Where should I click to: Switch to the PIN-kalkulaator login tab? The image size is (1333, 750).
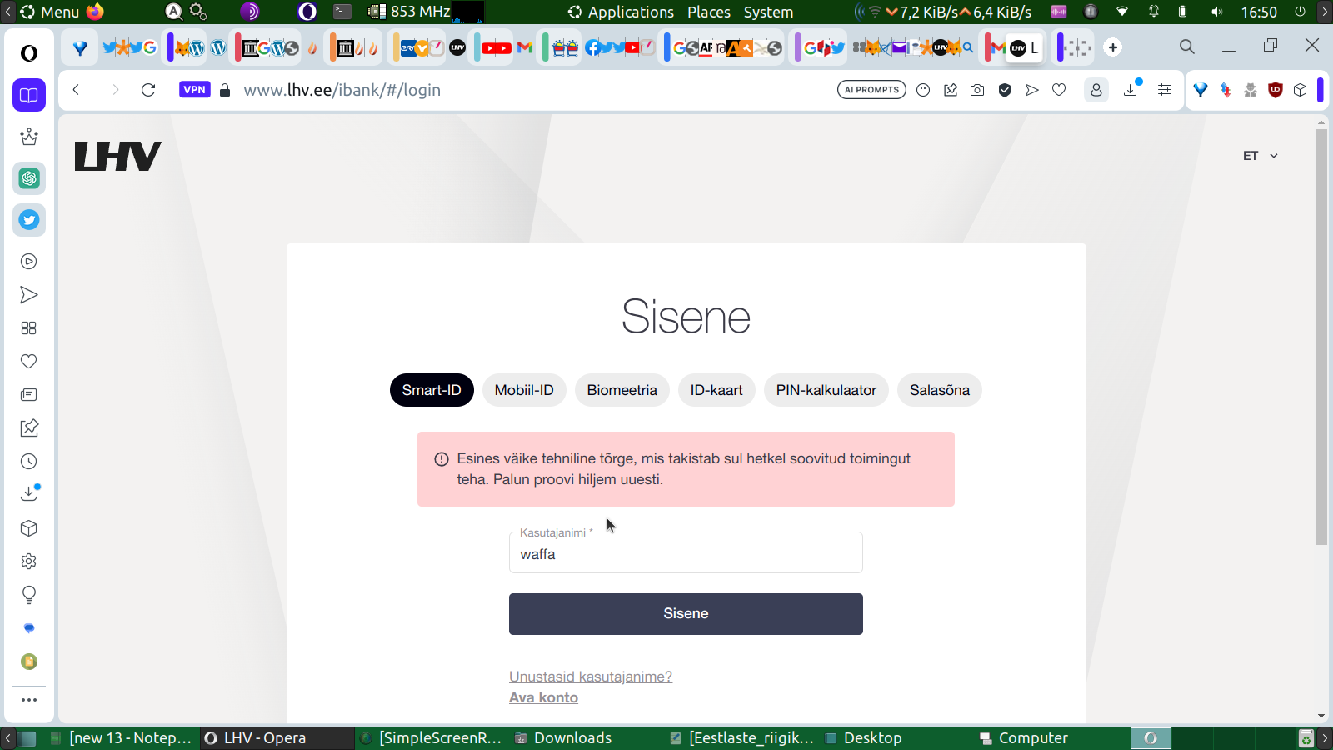click(826, 390)
